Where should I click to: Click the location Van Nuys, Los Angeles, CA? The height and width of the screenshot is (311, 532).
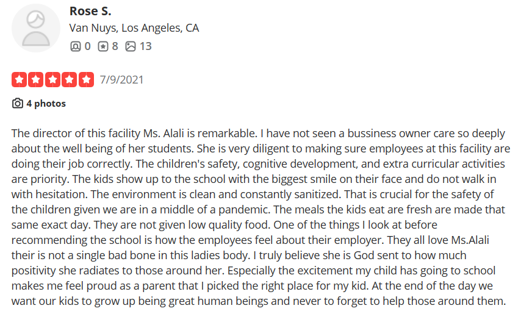134,28
